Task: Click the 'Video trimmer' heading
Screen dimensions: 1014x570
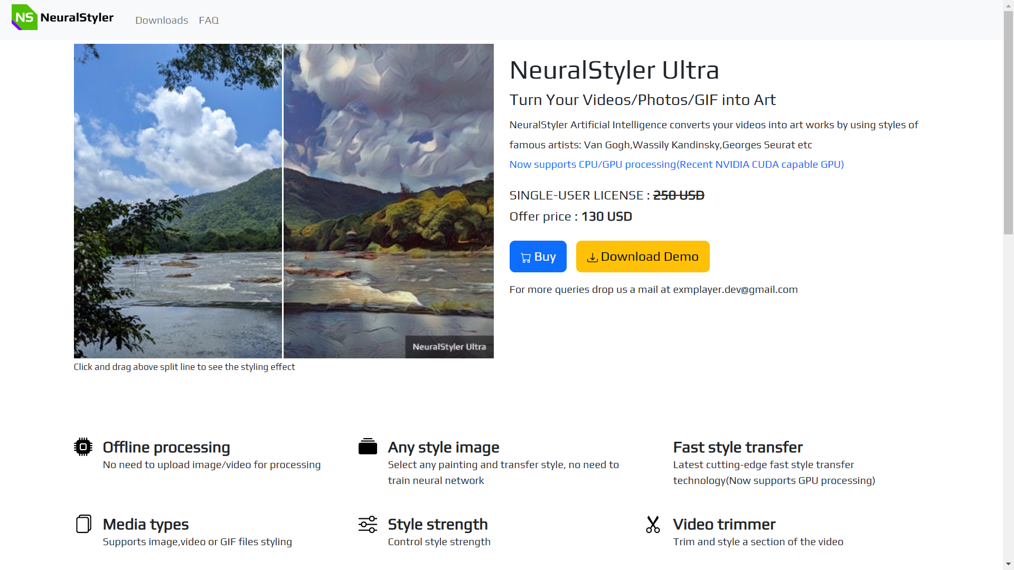Action: (724, 524)
